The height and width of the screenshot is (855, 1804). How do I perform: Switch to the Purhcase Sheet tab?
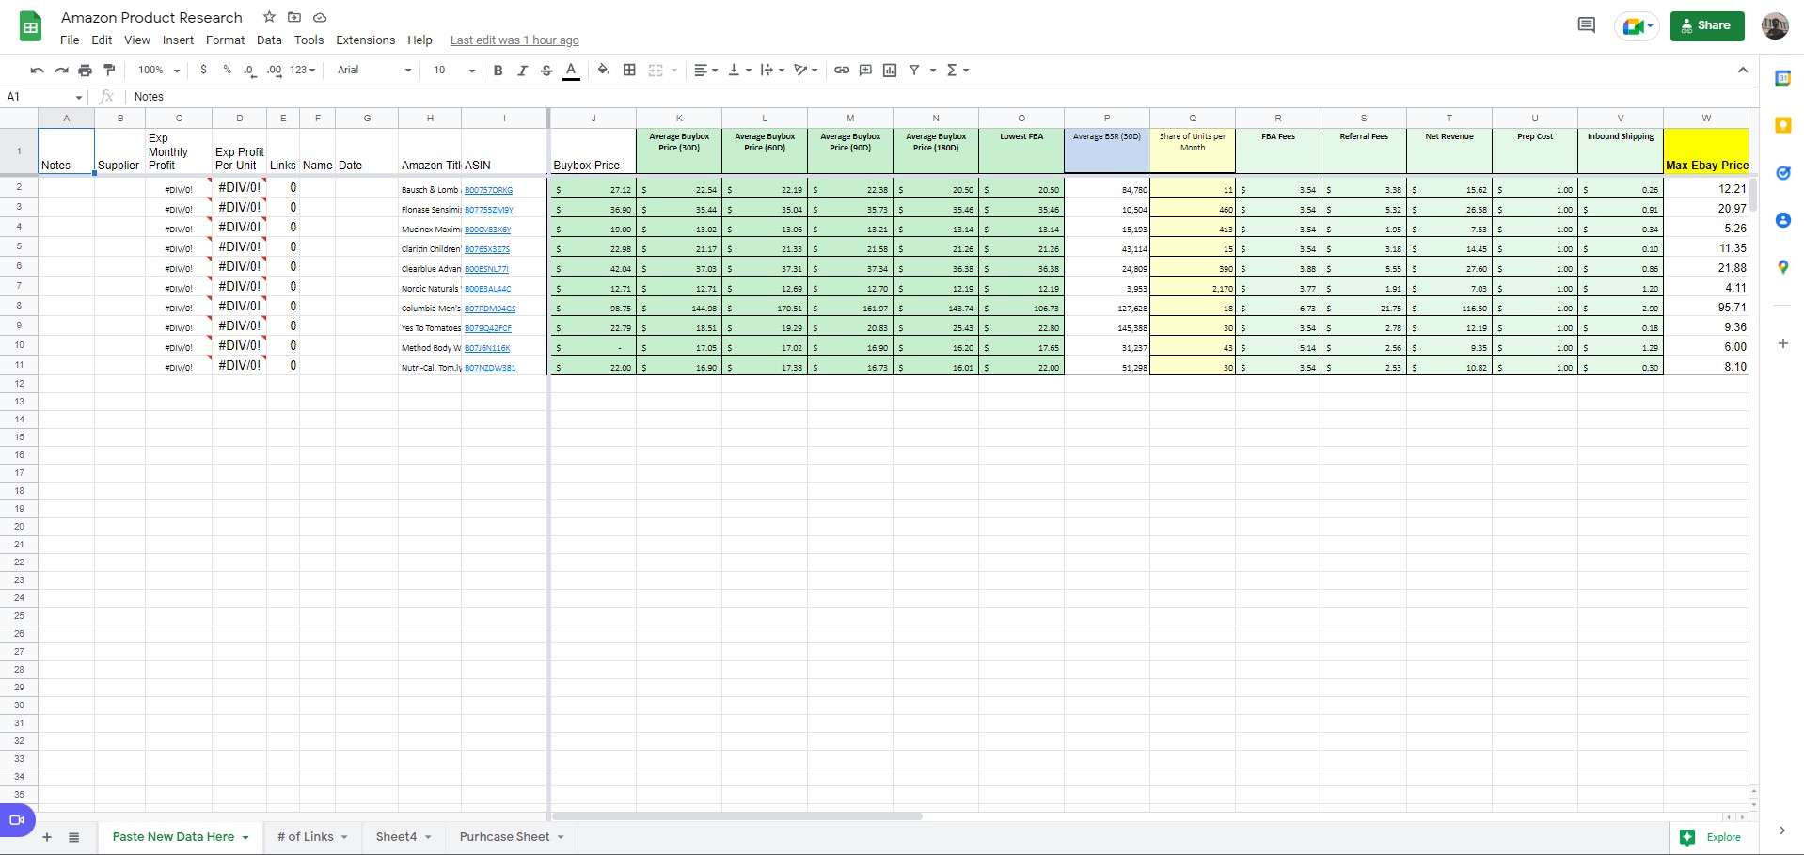[x=512, y=837]
